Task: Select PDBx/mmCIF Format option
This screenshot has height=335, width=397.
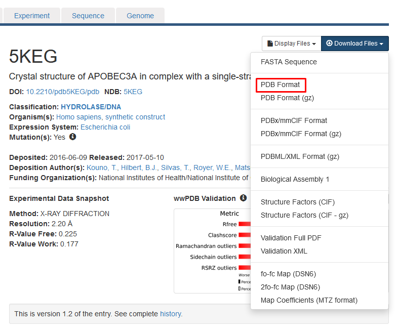Action: 294,120
